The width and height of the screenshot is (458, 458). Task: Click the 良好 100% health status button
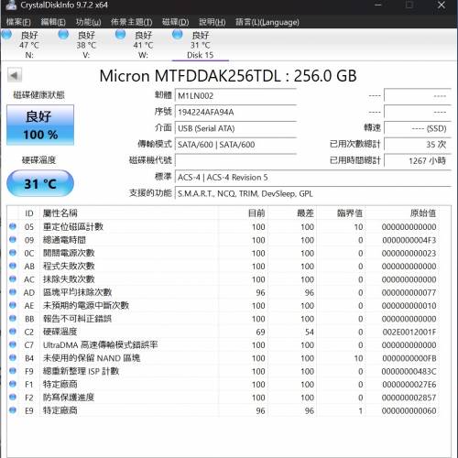click(x=40, y=125)
